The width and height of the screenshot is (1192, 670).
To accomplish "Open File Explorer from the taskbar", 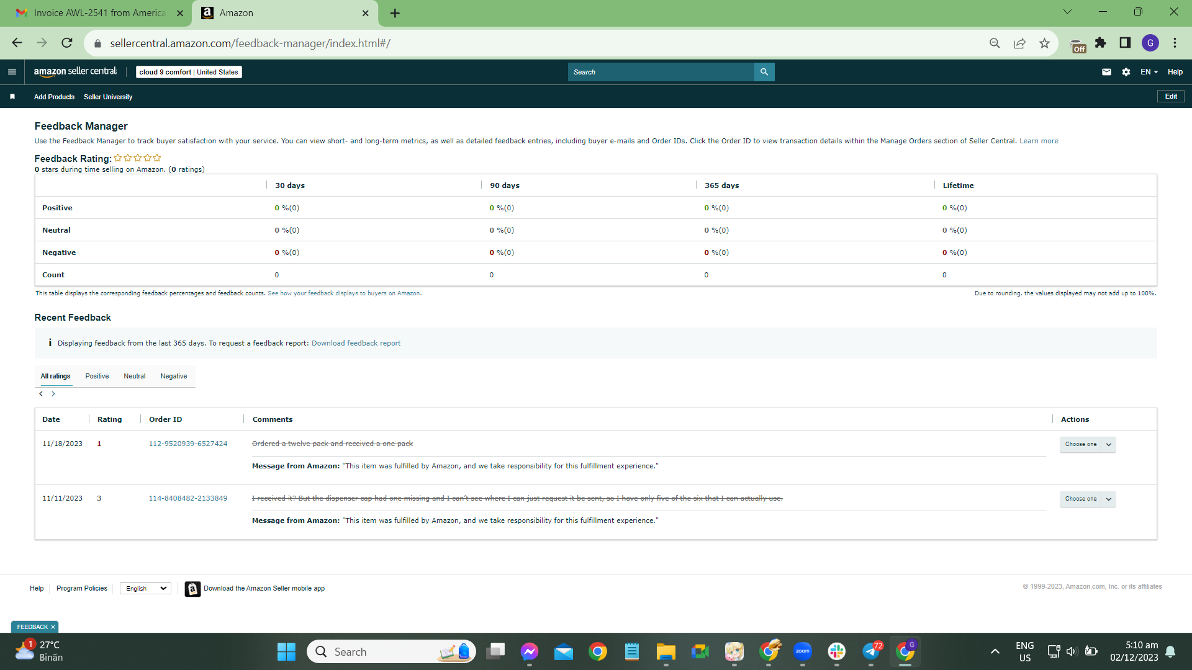I will point(666,651).
